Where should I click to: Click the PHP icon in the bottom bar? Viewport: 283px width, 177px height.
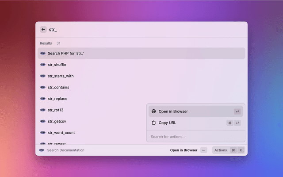(42, 150)
